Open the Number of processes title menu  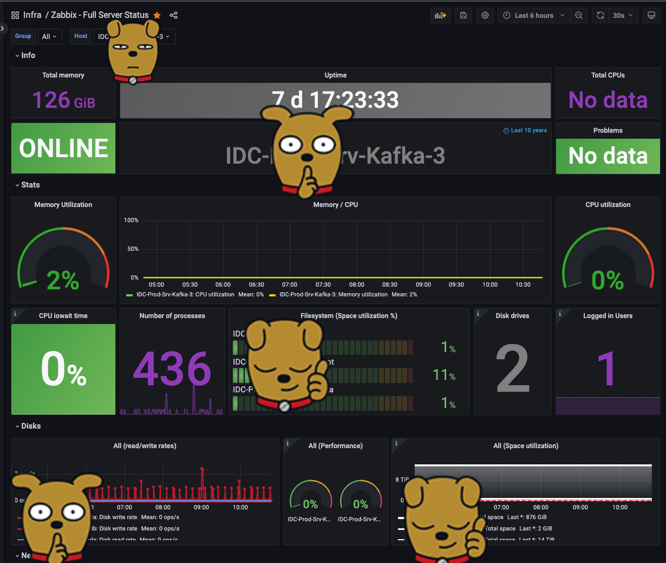coord(172,316)
